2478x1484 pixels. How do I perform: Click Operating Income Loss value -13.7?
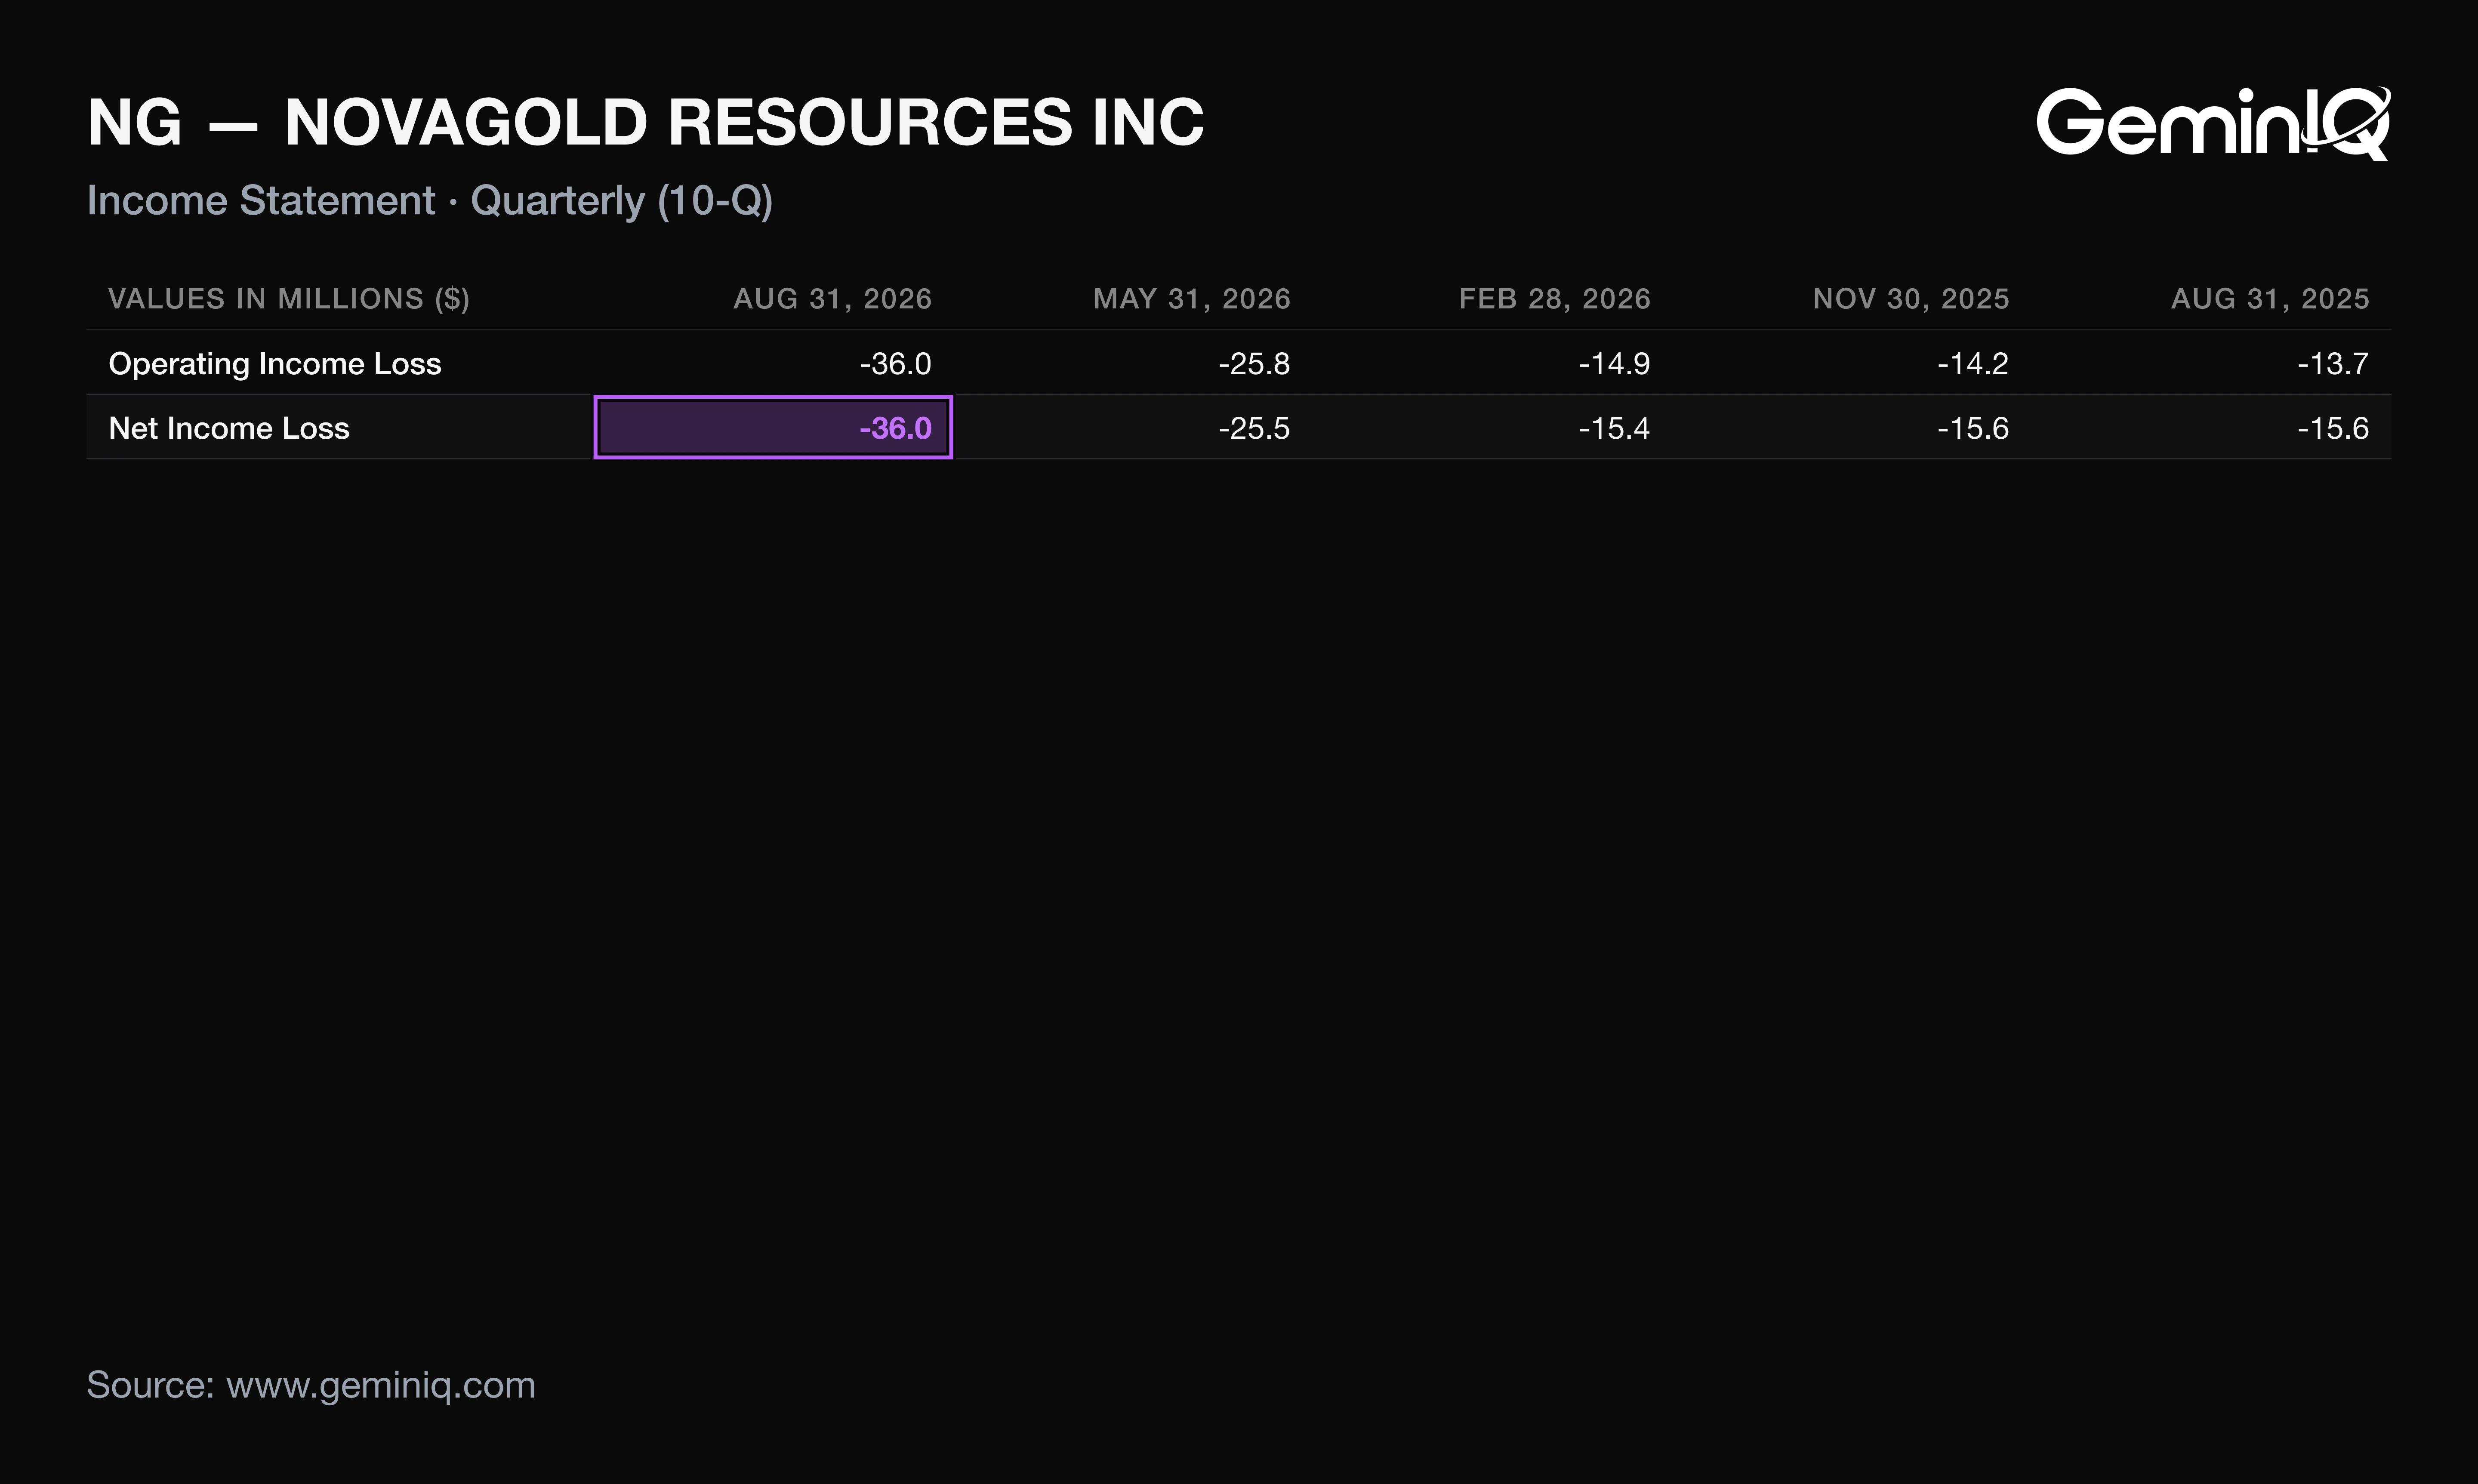point(2333,364)
